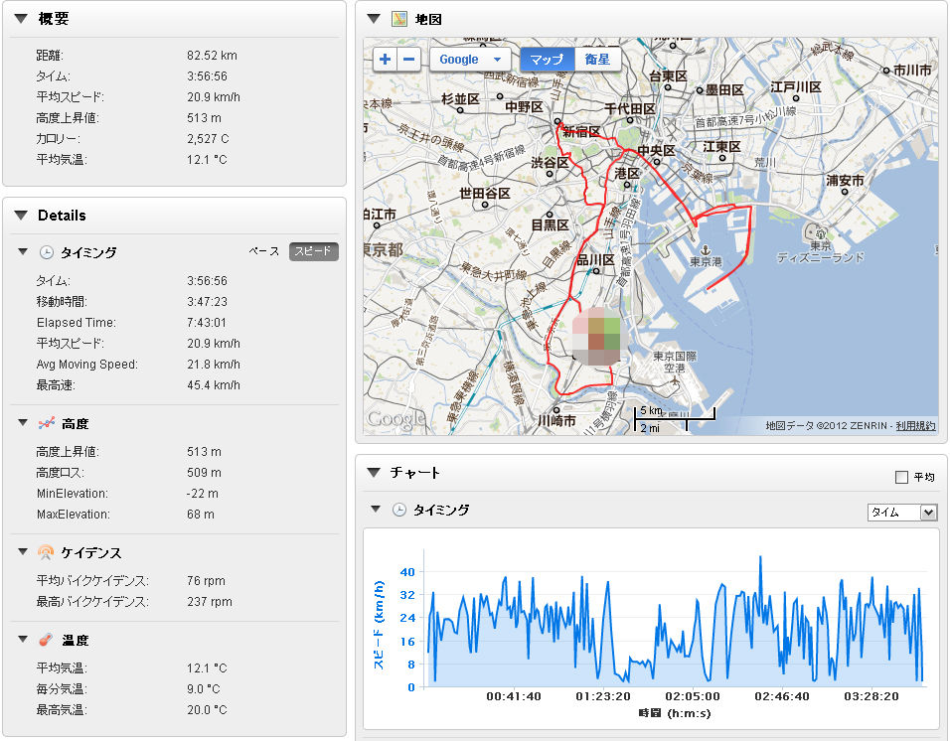Click the 移動時間 value 3:47:23

pyautogui.click(x=207, y=302)
